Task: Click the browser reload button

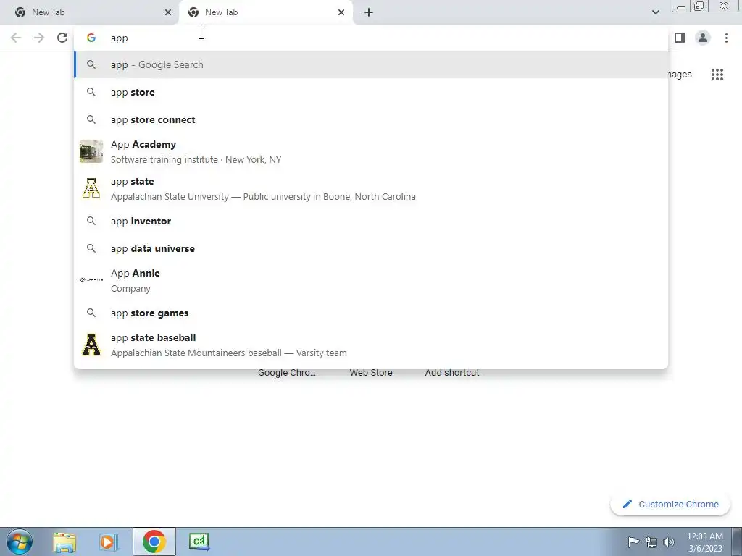Action: click(x=62, y=38)
